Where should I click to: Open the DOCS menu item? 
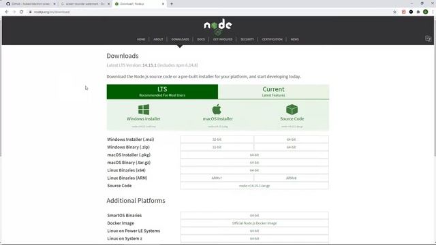tap(201, 39)
